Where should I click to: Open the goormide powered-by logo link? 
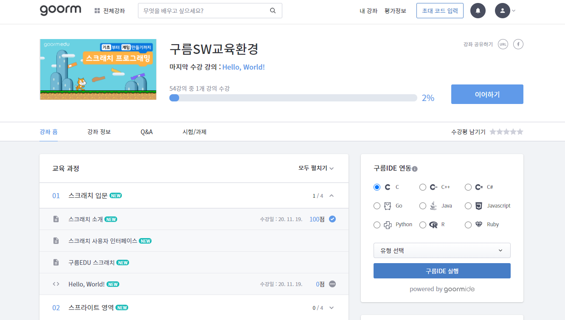(459, 289)
